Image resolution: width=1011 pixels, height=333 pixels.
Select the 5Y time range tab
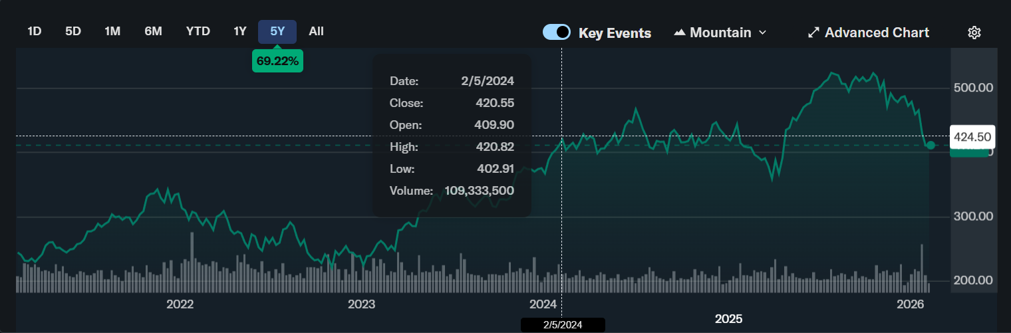(x=277, y=31)
